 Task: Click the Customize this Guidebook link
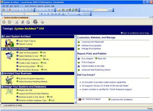pyautogui.click(x=122, y=100)
